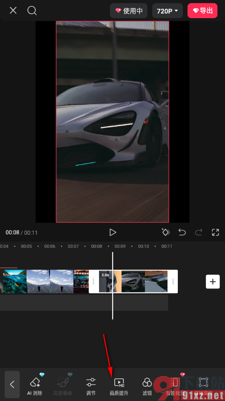Open the search magnifier icon

coord(32,11)
